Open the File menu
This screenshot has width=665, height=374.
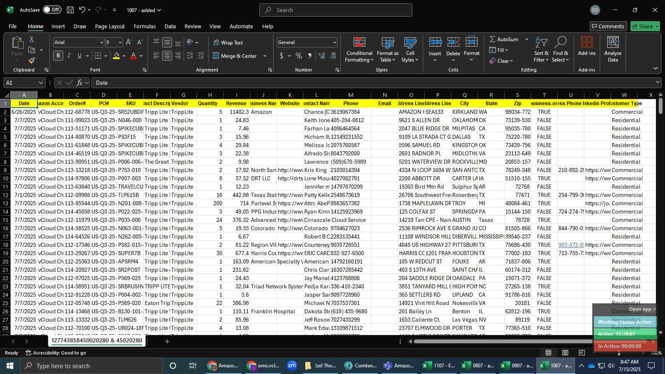coord(13,26)
